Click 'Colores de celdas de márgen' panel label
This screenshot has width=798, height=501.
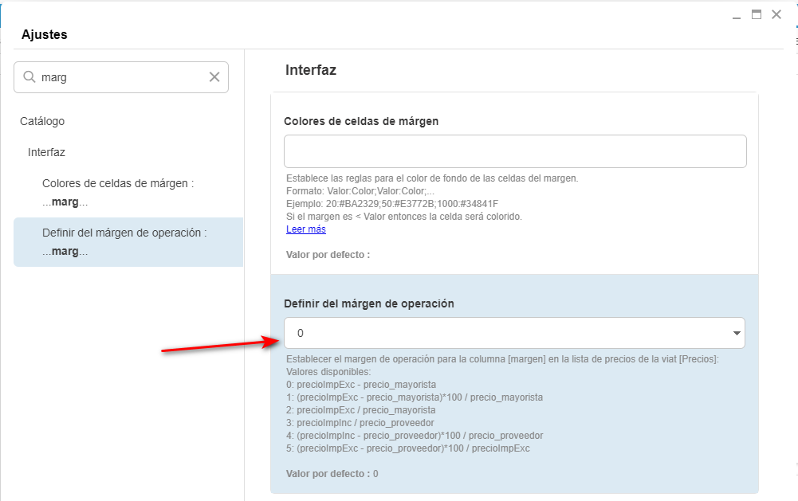click(x=361, y=121)
